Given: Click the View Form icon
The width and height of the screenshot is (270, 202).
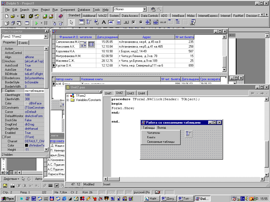Looking at the screenshot, I should [x=13, y=23].
